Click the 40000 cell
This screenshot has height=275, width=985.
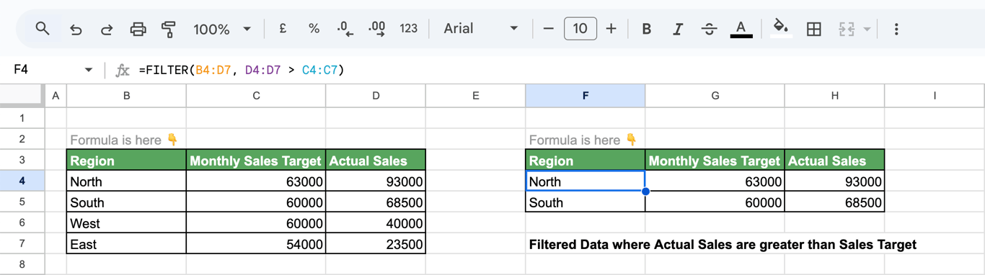[376, 223]
